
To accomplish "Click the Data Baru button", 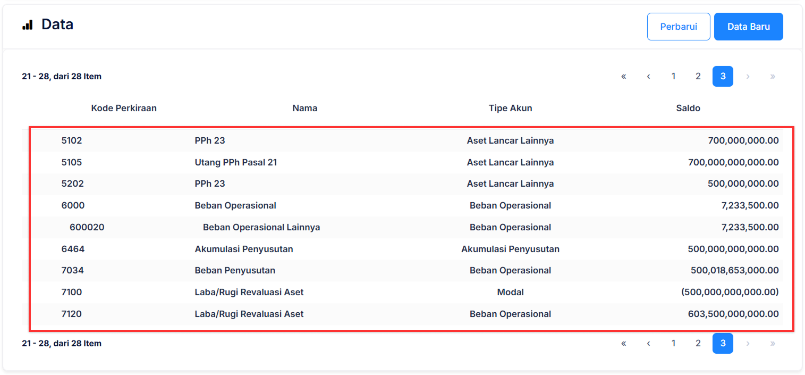I will pyautogui.click(x=748, y=27).
